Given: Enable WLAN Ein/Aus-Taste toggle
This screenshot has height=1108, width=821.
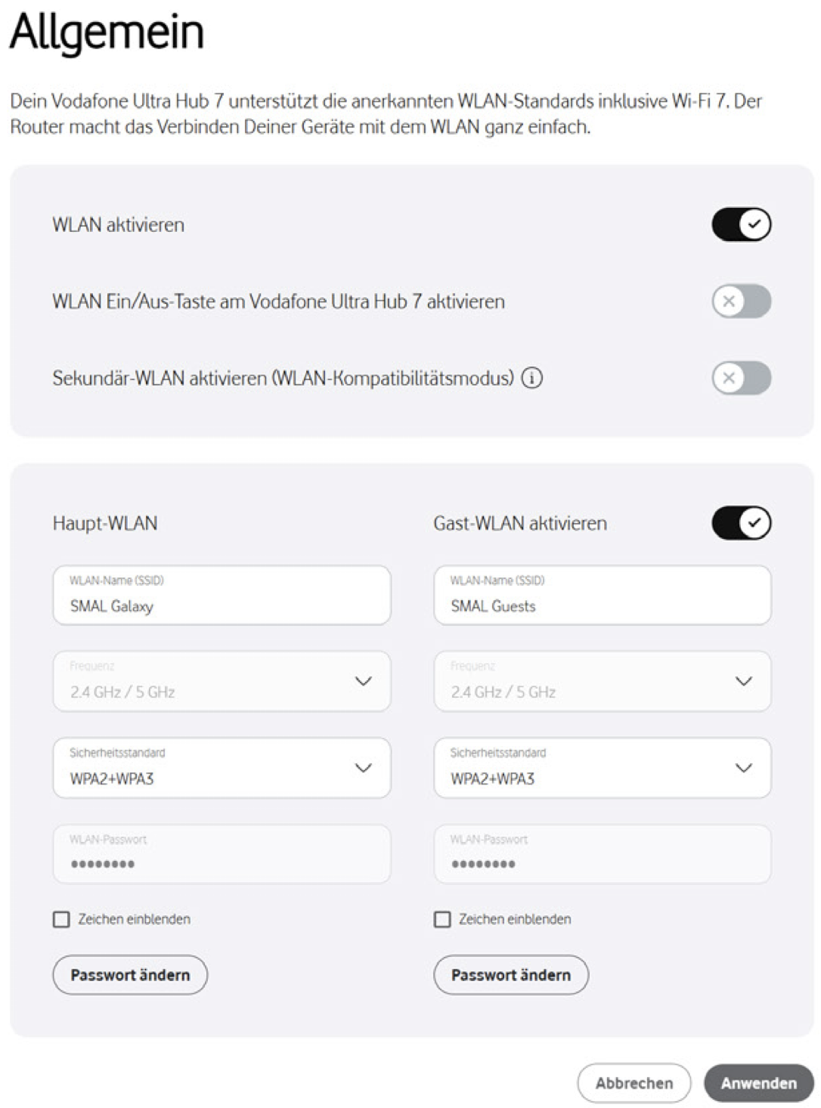Looking at the screenshot, I should click(741, 302).
